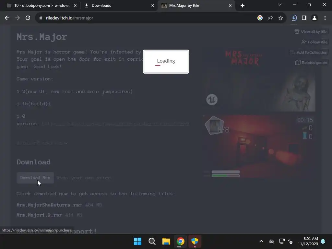Open the red corridor gameplay screenshot
Image resolution: width=332 pixels, height=249 pixels.
point(259,146)
